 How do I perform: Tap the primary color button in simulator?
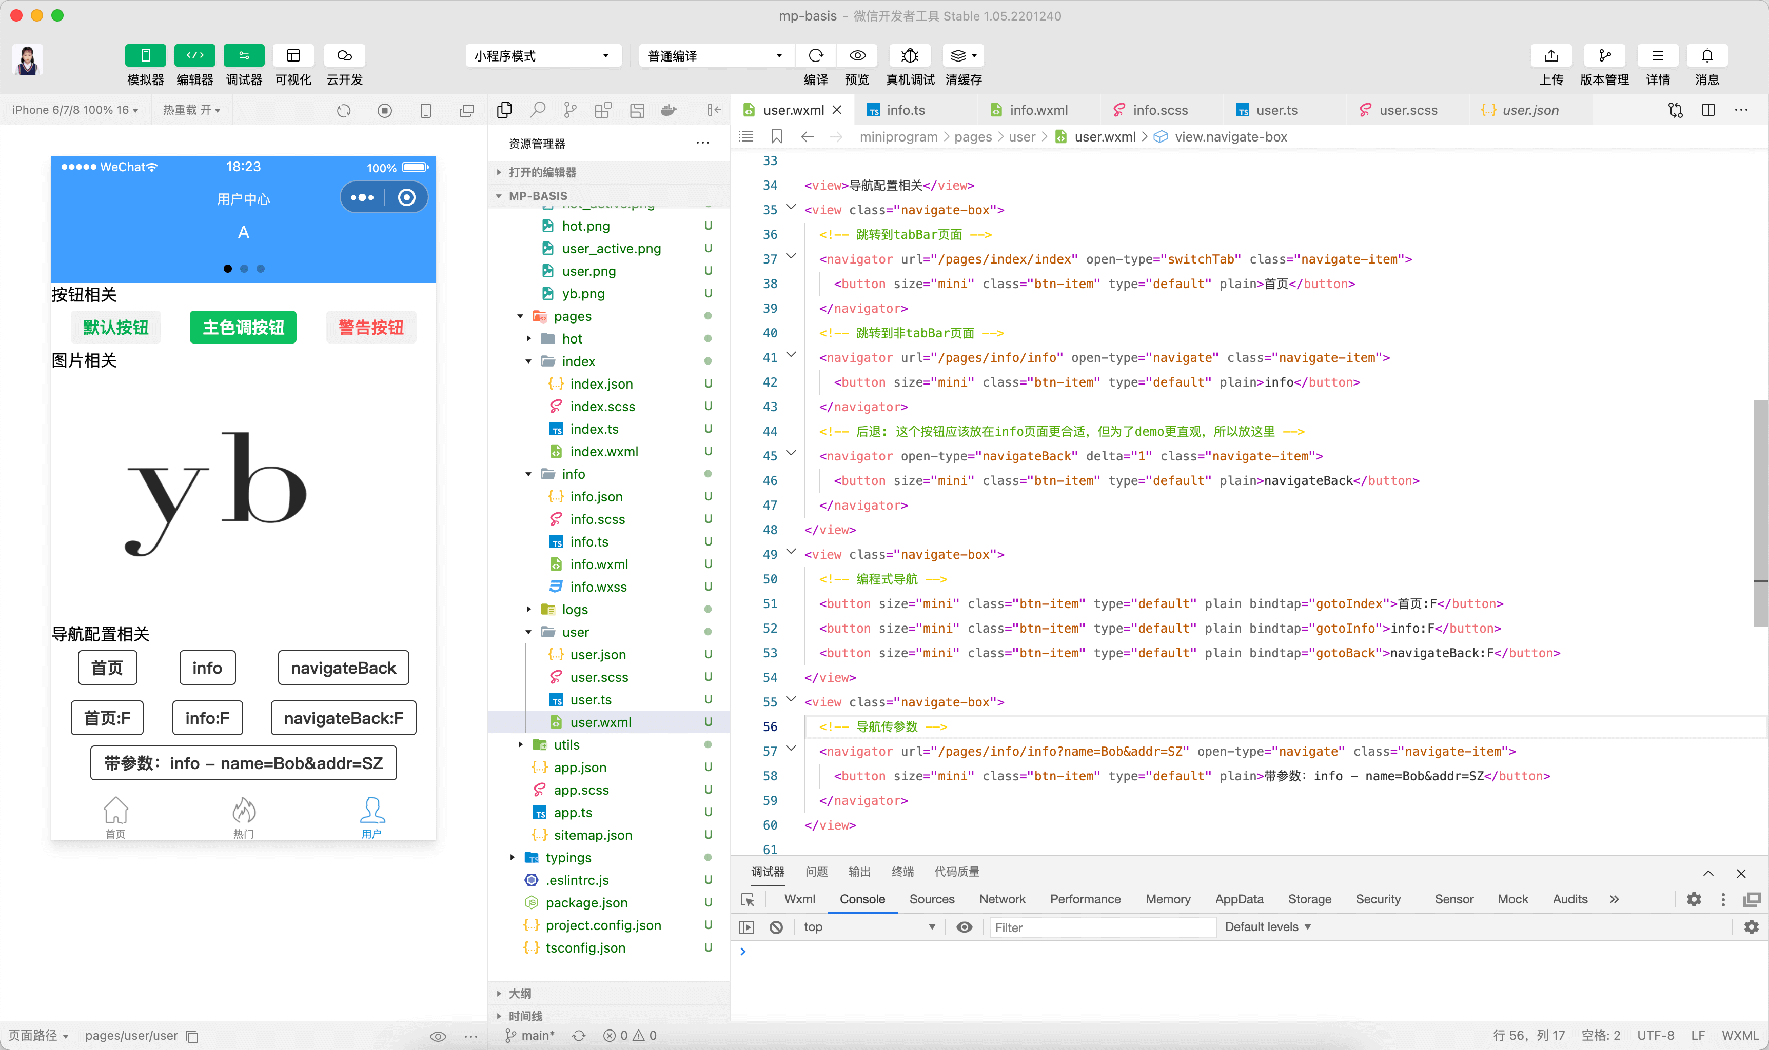pos(243,328)
